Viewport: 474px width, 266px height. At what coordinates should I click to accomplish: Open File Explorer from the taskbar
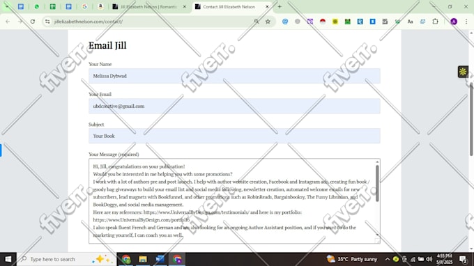pyautogui.click(x=143, y=259)
